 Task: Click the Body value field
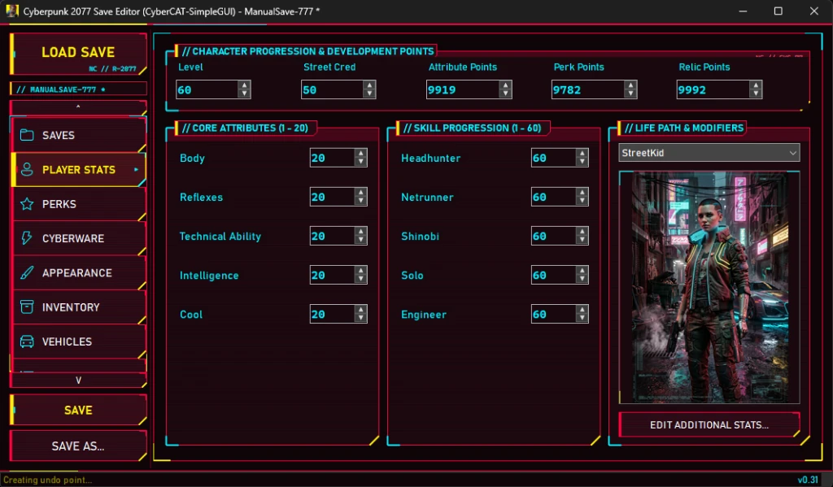[x=332, y=158]
